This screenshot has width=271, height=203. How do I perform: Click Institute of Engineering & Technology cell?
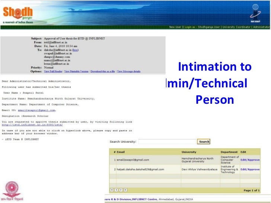[x=229, y=169]
